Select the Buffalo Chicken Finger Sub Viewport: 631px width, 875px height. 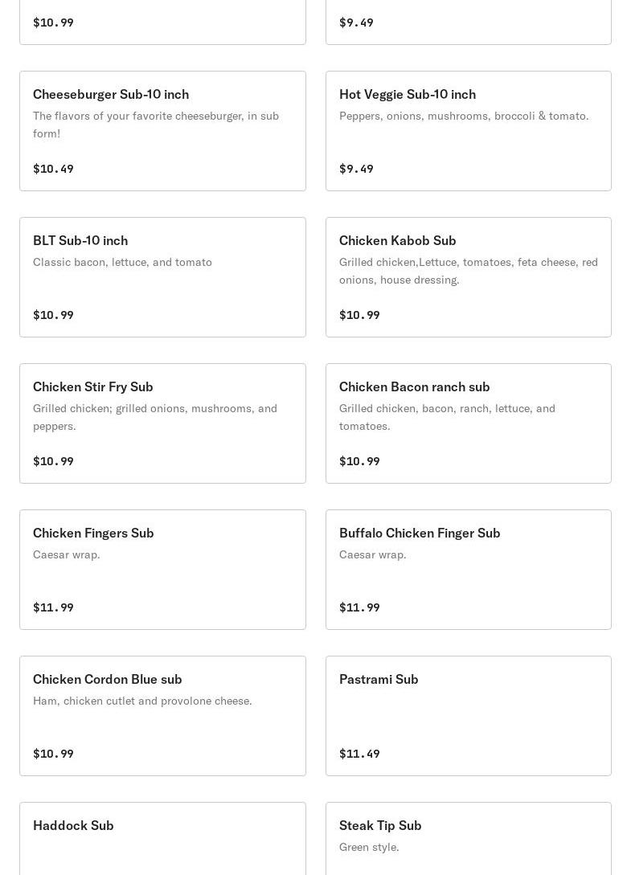pos(469,570)
